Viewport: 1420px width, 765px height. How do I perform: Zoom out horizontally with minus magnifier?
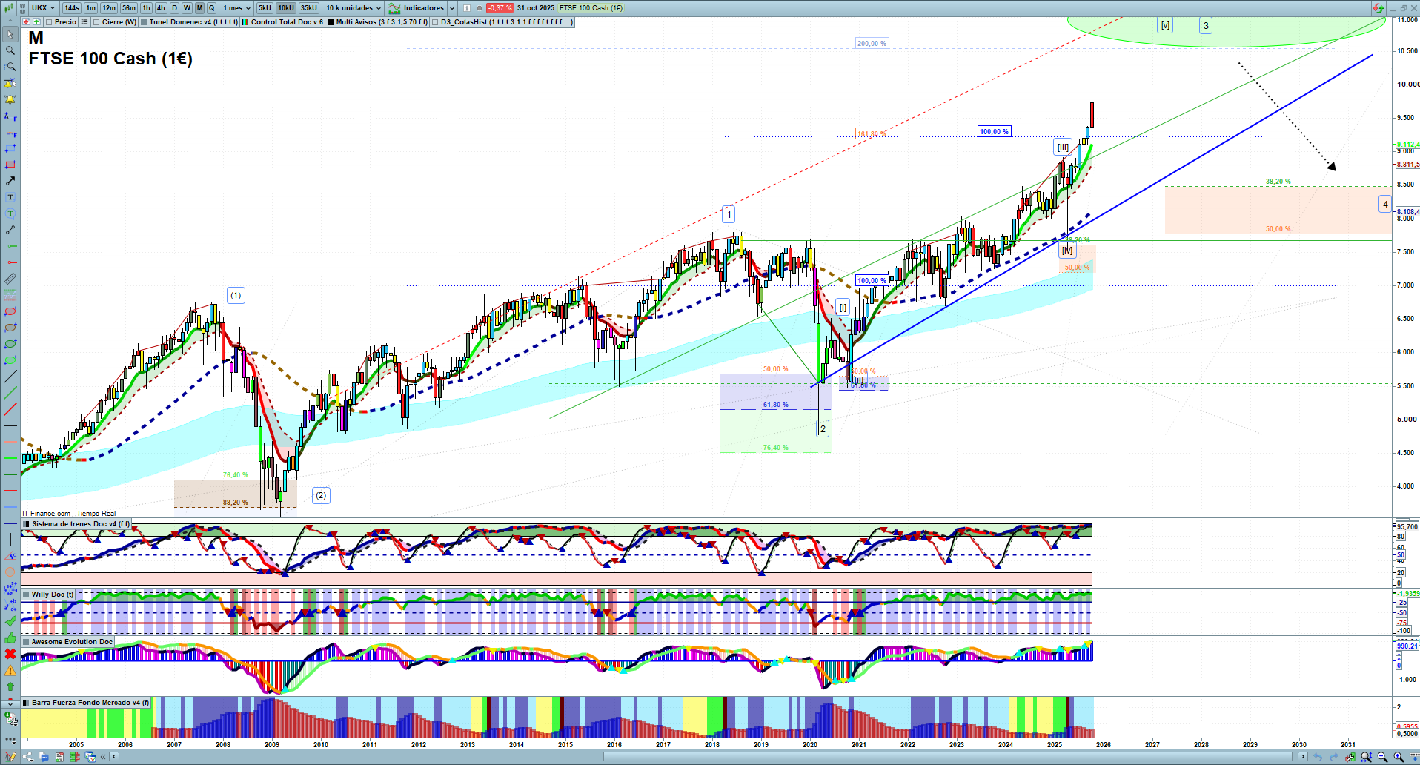(1382, 757)
